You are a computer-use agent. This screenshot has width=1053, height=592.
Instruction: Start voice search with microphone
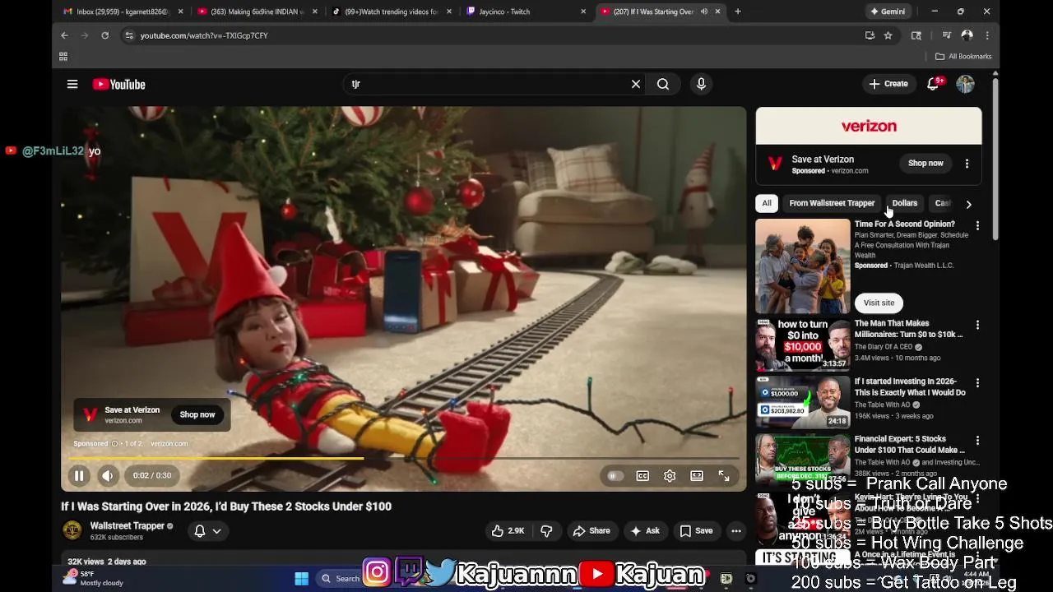coord(701,84)
